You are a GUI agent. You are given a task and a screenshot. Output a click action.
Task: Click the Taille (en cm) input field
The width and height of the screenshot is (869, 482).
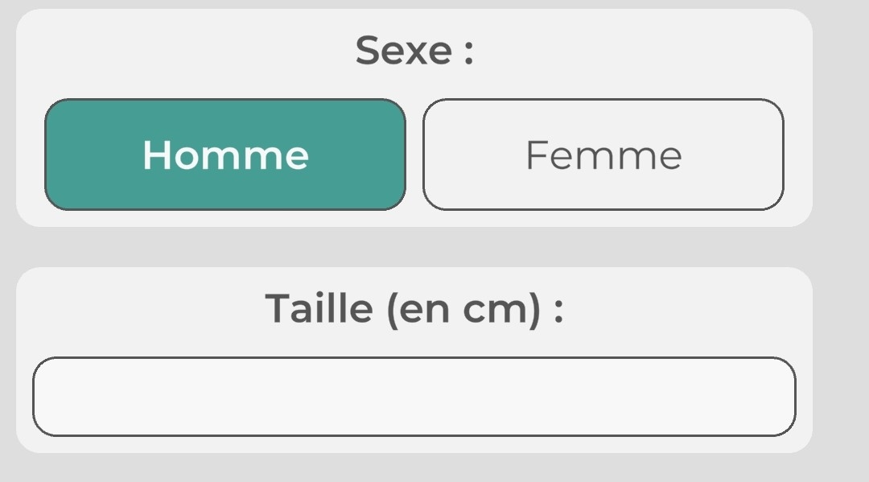[414, 397]
